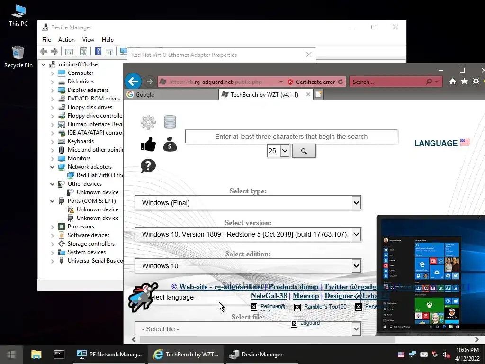Screen dimensions: 485x364
Task: Expand the Disk drives node
Action: (52, 82)
